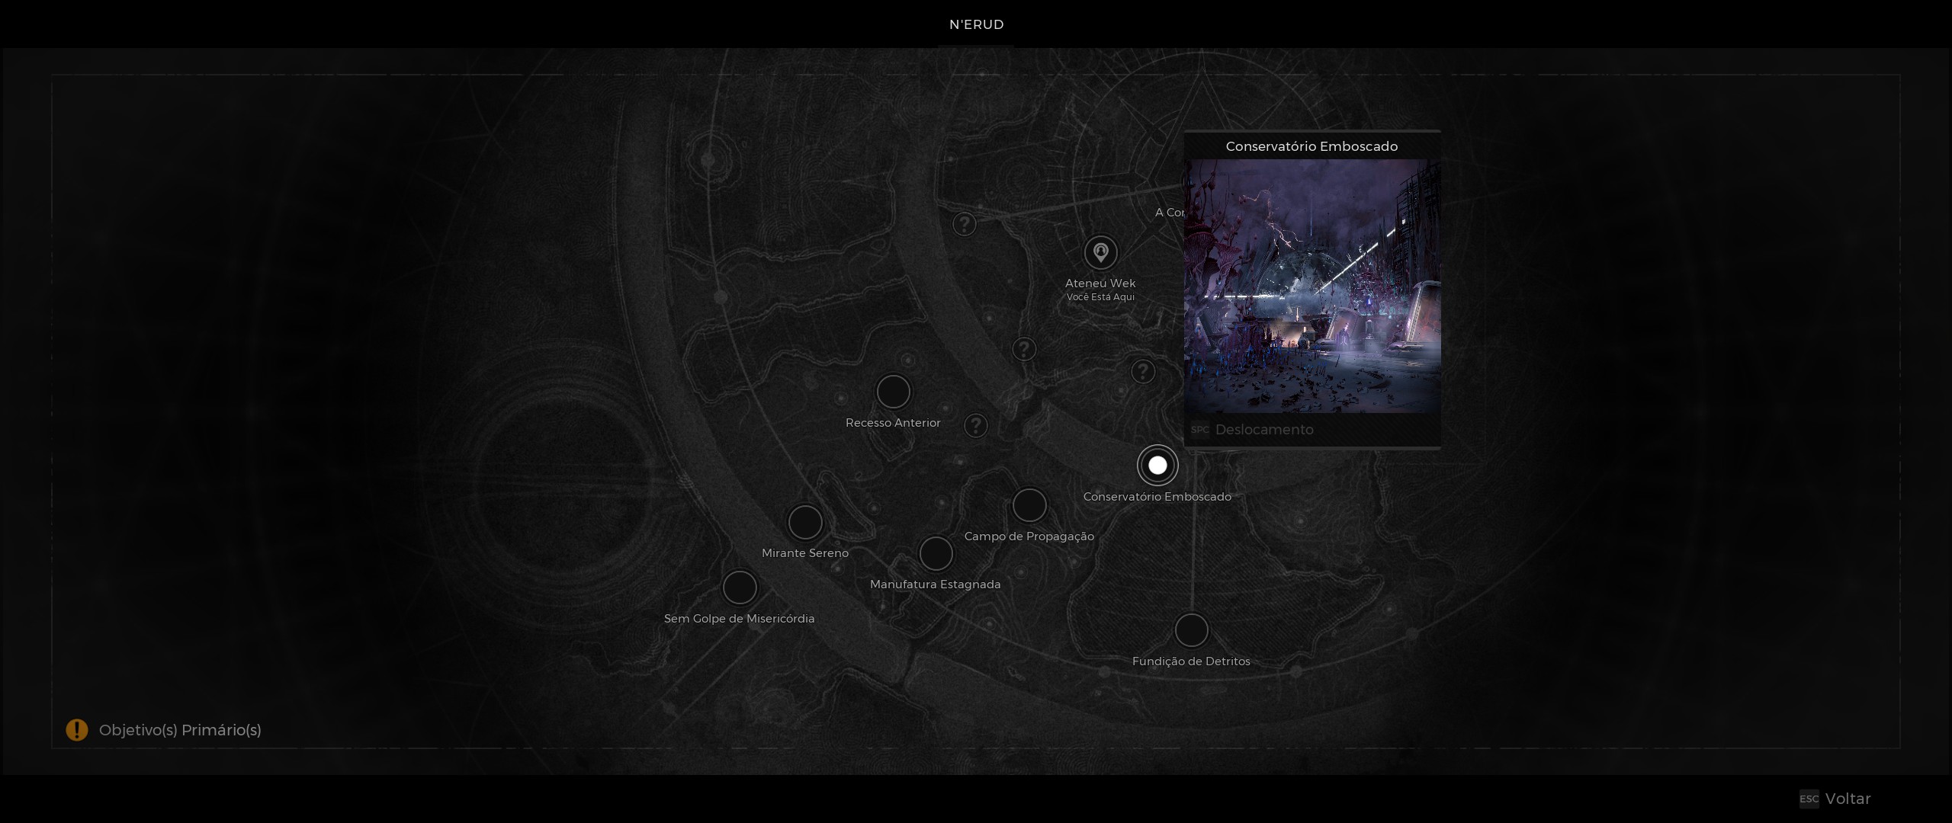This screenshot has height=823, width=1952.
Task: Click the highlighted Conservatório Emboscado node
Action: click(1157, 465)
